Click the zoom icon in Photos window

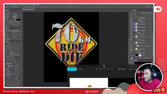click(x=97, y=69)
